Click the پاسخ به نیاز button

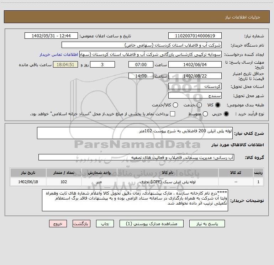pyautogui.click(x=207, y=224)
